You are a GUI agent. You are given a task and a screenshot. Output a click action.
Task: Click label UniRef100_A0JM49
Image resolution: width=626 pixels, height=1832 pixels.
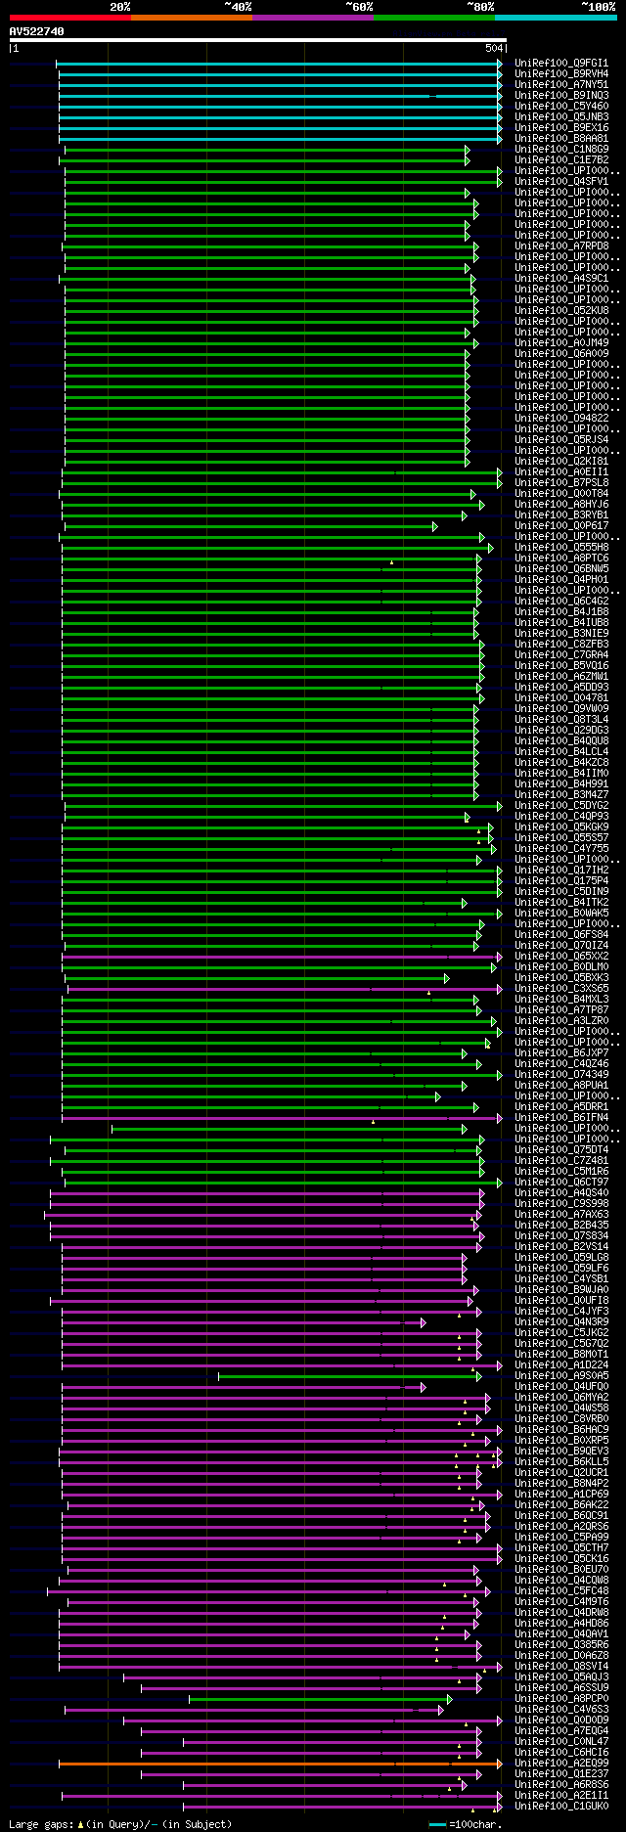point(561,343)
